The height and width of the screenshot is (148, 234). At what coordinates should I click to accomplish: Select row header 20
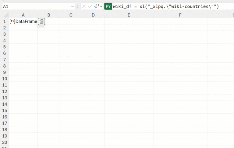point(5,142)
